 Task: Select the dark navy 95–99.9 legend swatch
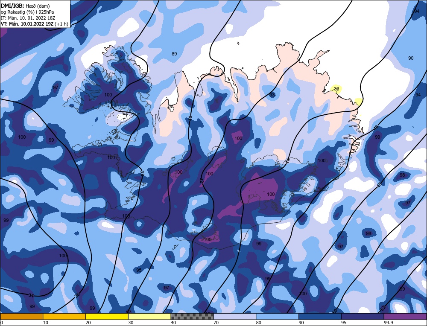click(363, 317)
